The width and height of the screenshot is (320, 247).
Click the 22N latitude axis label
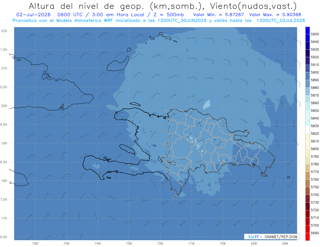[4, 31]
